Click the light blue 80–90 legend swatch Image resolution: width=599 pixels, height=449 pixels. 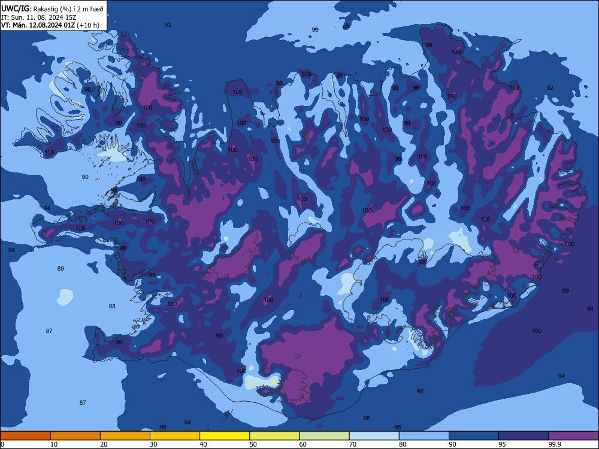pos(424,436)
